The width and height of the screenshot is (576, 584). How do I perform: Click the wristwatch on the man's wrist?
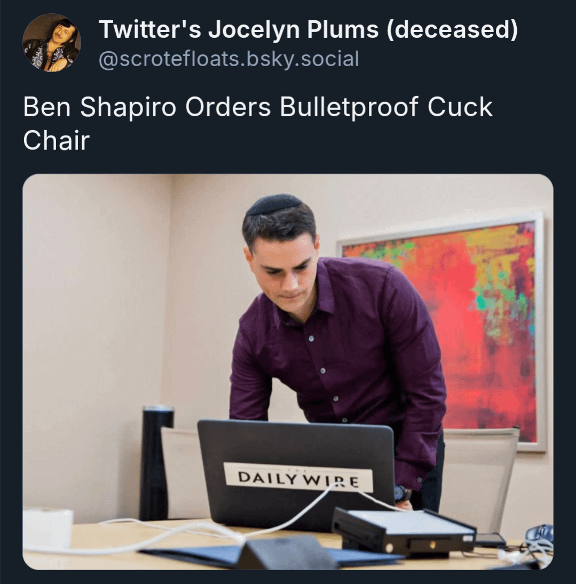click(403, 493)
